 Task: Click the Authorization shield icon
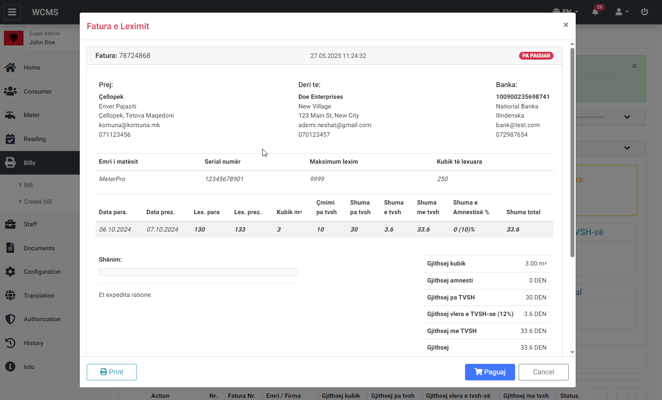[x=10, y=319]
